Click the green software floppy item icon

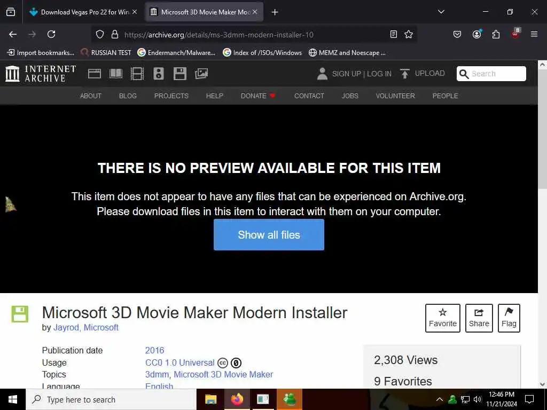click(20, 314)
